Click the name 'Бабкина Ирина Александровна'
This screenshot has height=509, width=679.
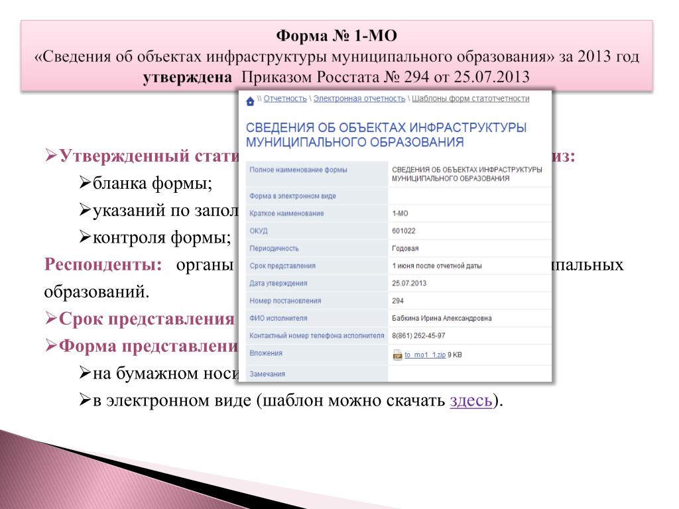click(x=442, y=318)
